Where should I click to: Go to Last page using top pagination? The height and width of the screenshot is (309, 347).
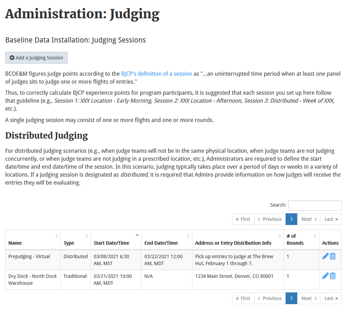point(330,219)
